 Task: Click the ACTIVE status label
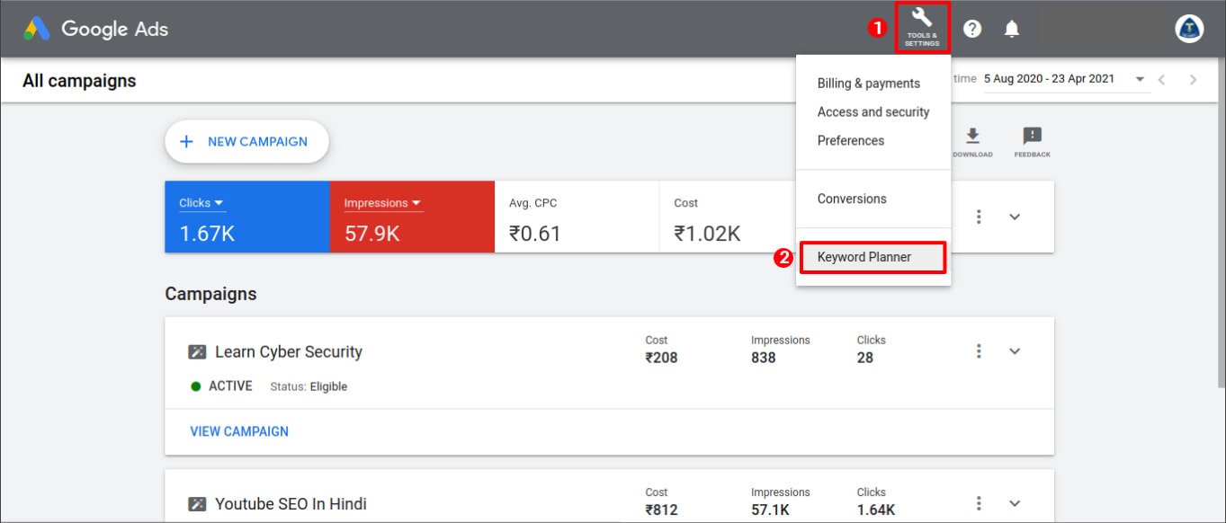230,386
